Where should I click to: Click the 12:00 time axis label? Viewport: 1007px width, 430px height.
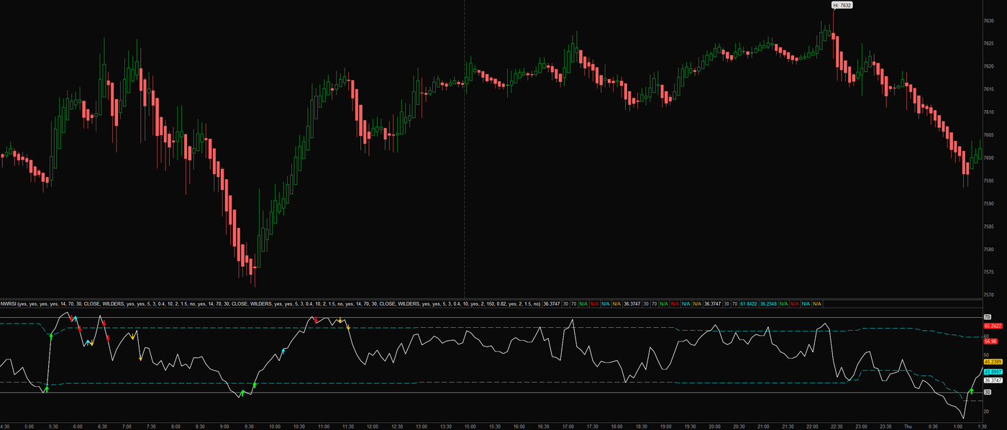[372, 426]
